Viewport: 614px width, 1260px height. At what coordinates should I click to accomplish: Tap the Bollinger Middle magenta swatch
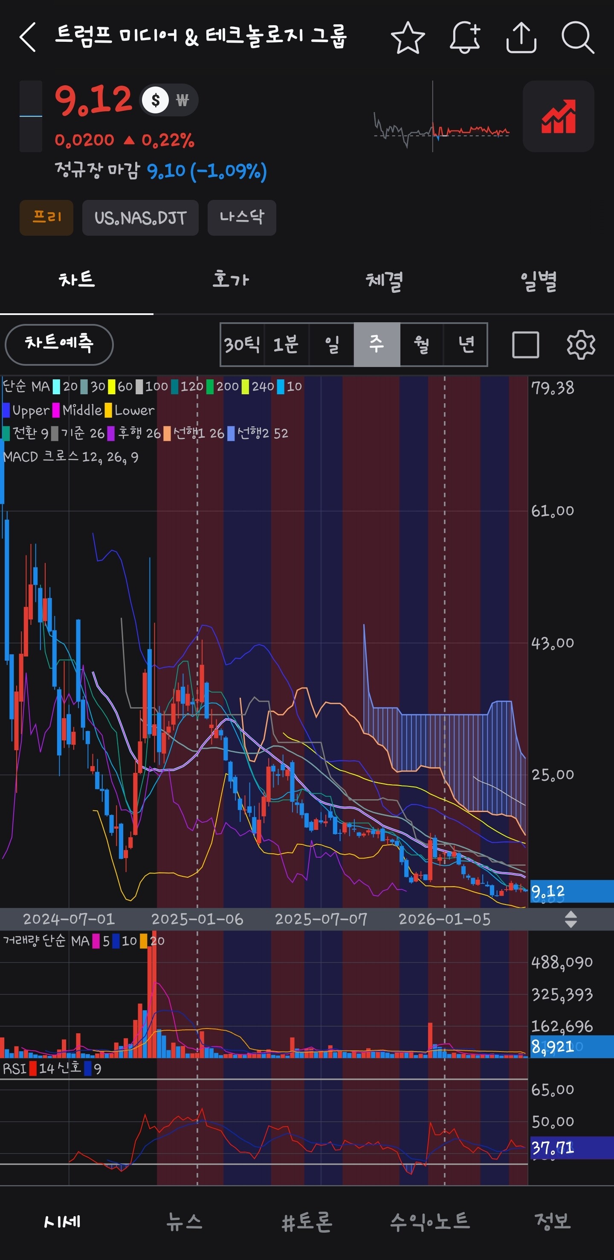coord(56,410)
